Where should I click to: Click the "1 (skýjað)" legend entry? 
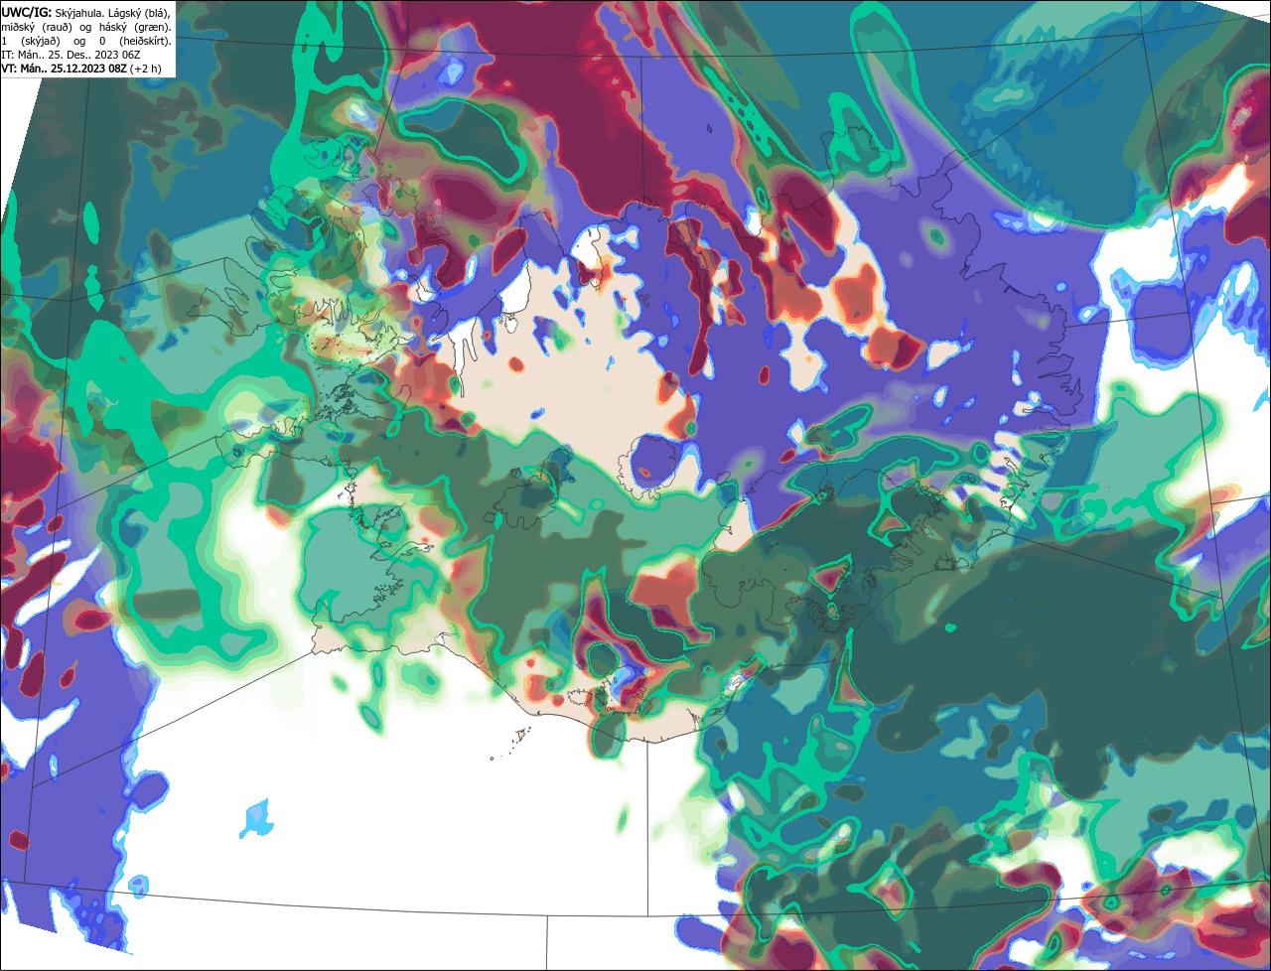pyautogui.click(x=31, y=42)
